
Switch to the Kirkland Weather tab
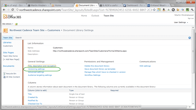click(158, 5)
